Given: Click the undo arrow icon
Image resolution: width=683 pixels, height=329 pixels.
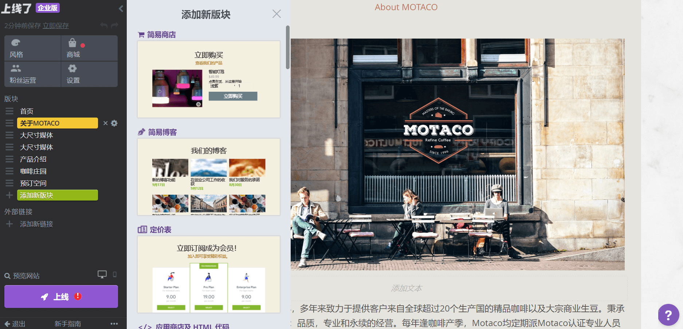Looking at the screenshot, I should [x=104, y=25].
